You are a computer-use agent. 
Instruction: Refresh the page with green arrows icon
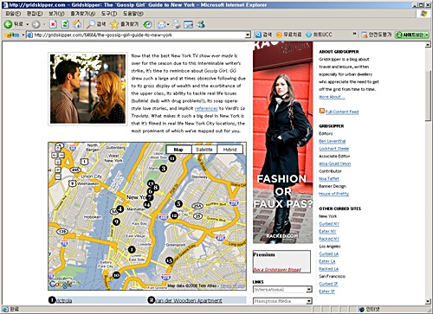[x=65, y=24]
